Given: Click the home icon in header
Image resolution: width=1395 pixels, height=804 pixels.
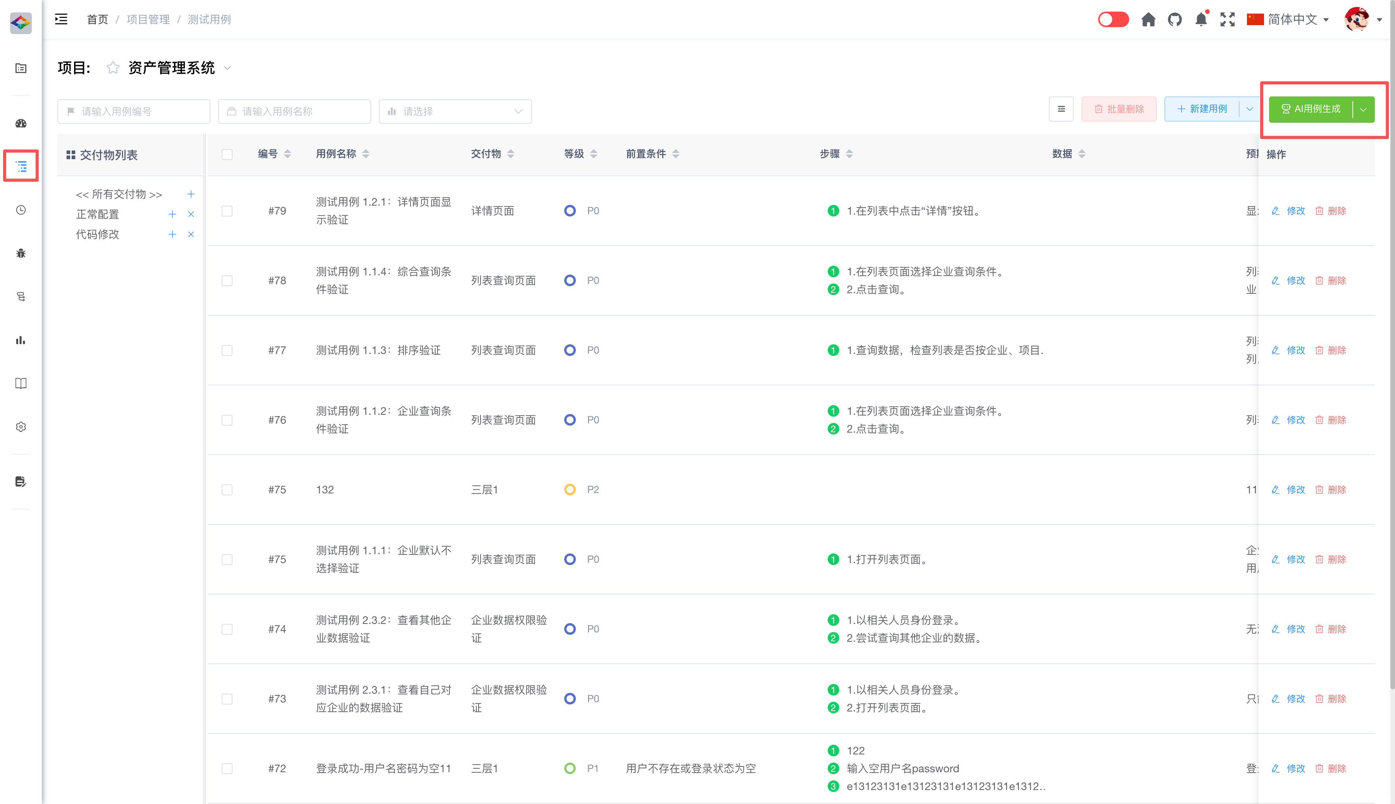Looking at the screenshot, I should tap(1148, 20).
